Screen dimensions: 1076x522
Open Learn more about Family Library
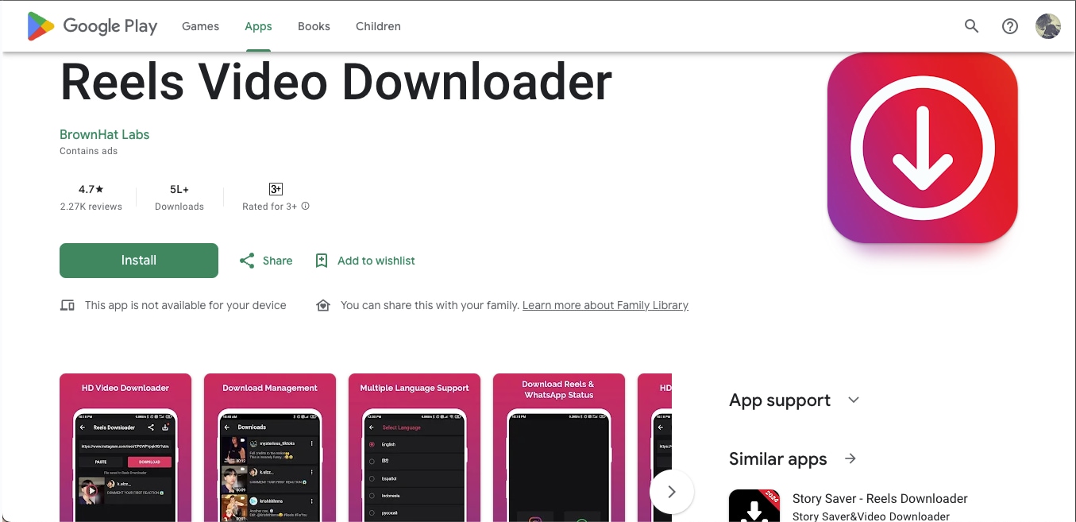604,305
